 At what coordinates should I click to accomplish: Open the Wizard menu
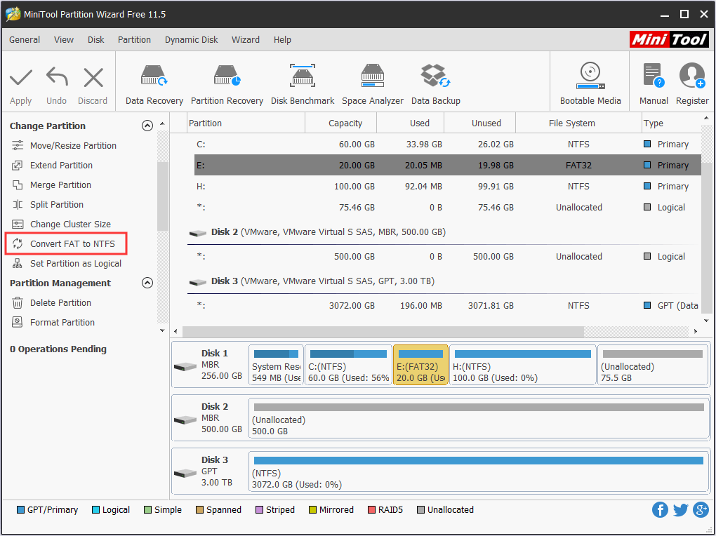point(246,40)
